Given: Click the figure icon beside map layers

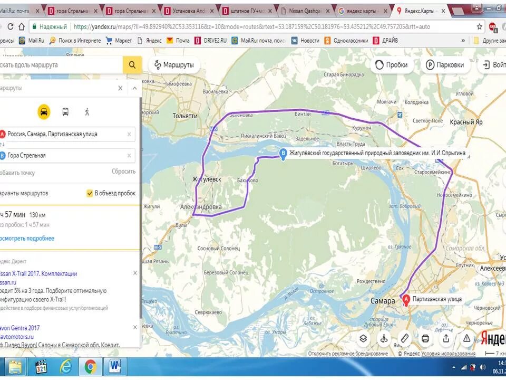Looking at the screenshot, I should pos(384,338).
